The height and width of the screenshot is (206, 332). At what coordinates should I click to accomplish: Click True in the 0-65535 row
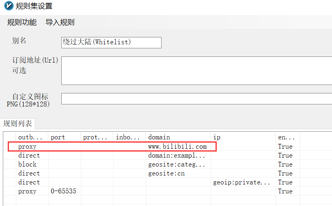(285, 191)
